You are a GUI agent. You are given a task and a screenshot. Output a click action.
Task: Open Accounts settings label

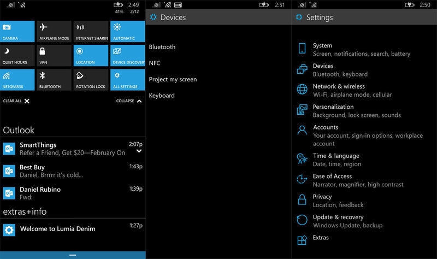[x=326, y=127]
